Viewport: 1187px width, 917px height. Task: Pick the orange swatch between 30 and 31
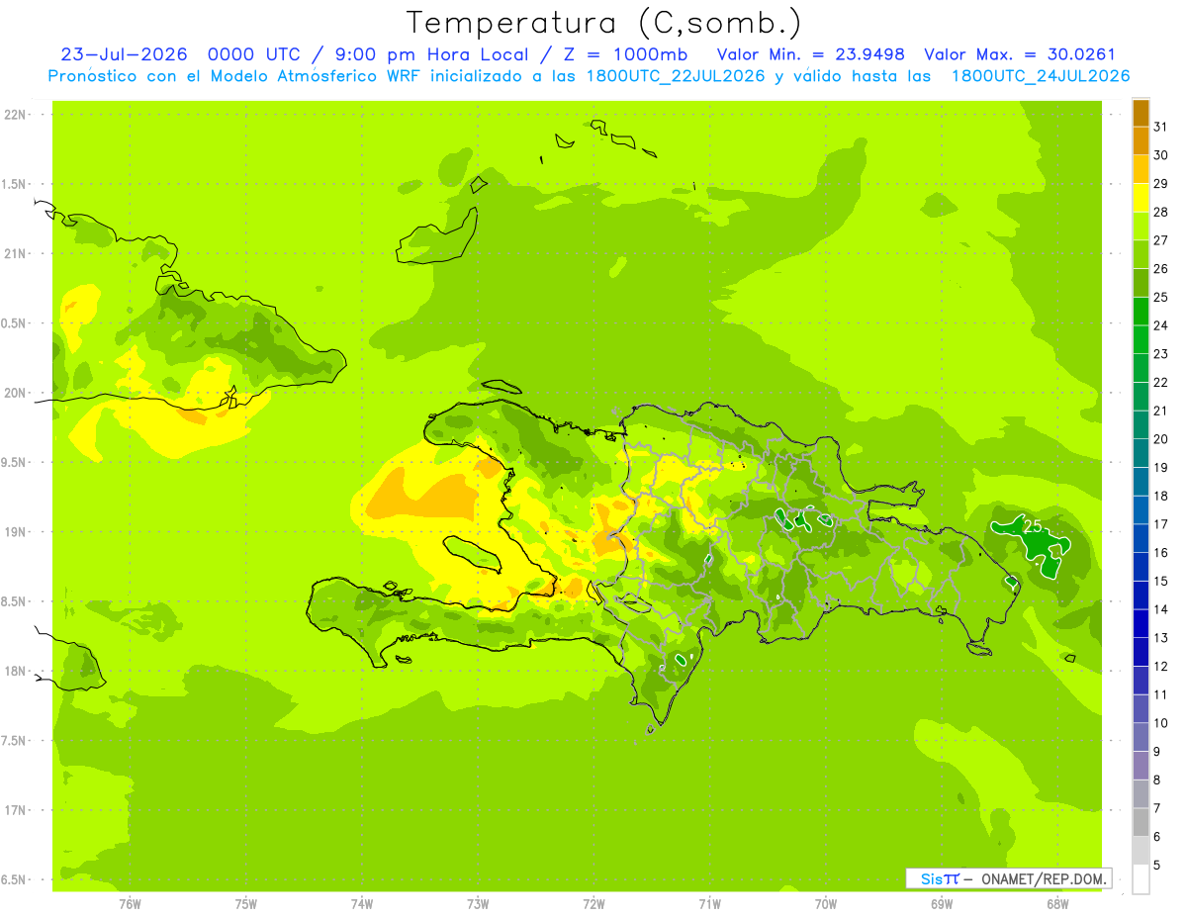pyautogui.click(x=1141, y=141)
